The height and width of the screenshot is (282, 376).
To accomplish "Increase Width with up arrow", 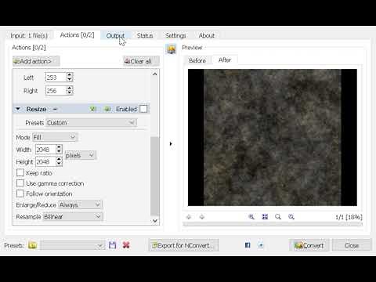I will [59, 147].
